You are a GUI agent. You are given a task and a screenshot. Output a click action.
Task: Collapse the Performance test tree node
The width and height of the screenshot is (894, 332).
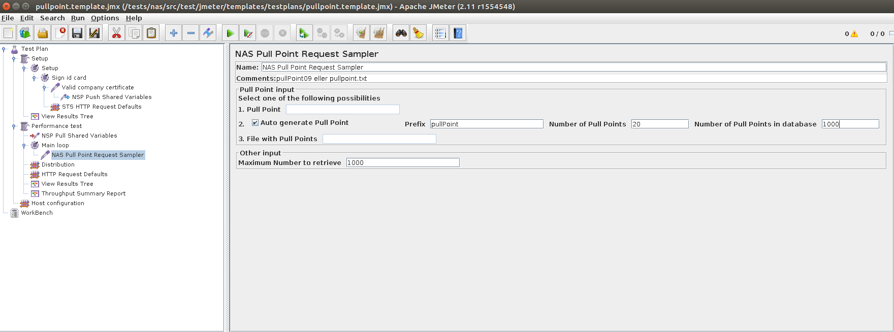click(x=14, y=126)
